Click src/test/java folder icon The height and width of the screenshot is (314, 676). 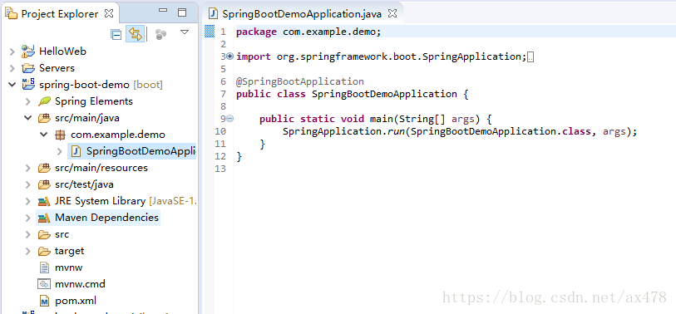pos(44,184)
